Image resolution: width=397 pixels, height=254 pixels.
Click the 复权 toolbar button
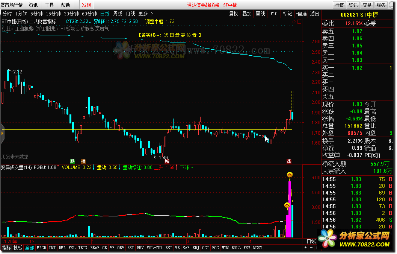coord(234,14)
